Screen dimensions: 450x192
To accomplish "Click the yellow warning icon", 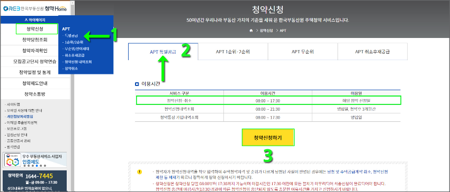I will coord(139,171).
